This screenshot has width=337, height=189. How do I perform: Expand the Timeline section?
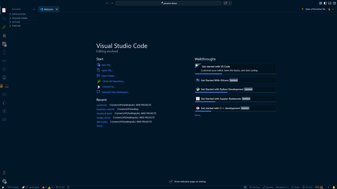tap(24, 26)
